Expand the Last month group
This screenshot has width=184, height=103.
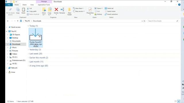pyautogui.click(x=28, y=62)
